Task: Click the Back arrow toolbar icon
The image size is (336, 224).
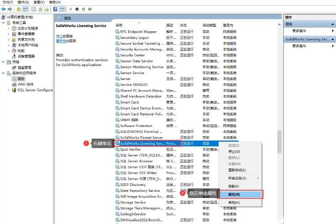Action: coord(3,9)
